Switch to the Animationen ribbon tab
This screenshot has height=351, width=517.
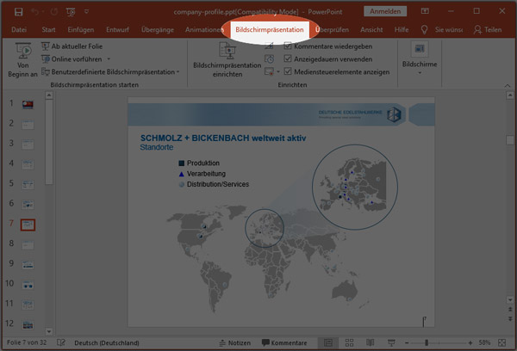(202, 29)
